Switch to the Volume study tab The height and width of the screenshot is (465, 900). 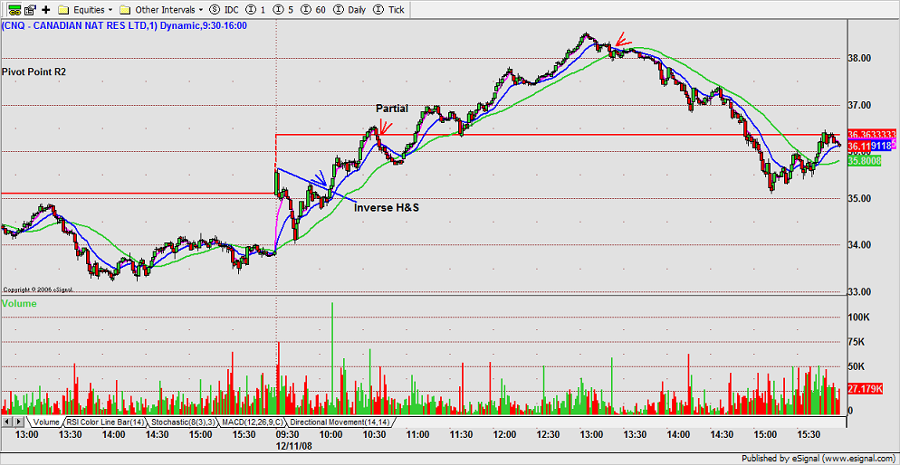click(45, 422)
